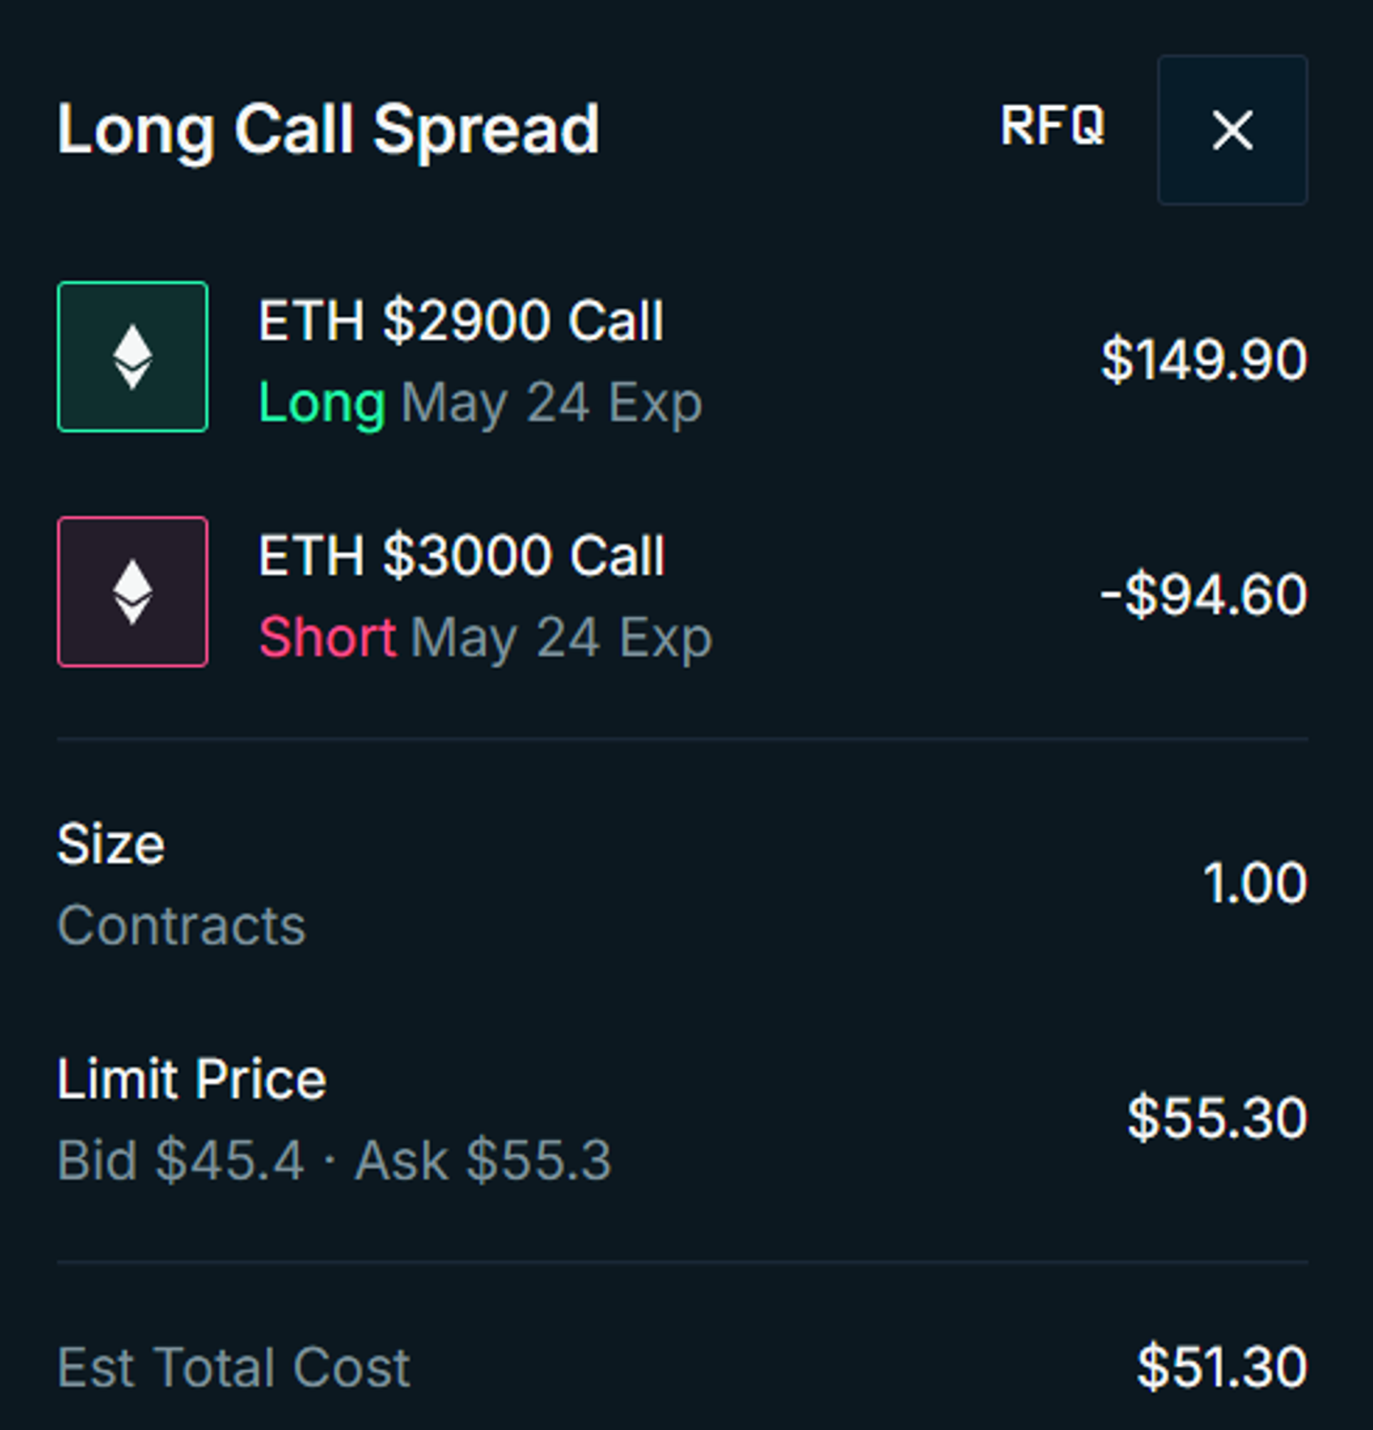Click the RFQ label
1373x1430 pixels.
[x=1052, y=127]
